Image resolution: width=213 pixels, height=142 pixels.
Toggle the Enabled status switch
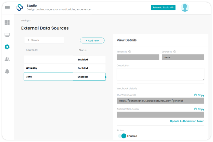click(122, 136)
